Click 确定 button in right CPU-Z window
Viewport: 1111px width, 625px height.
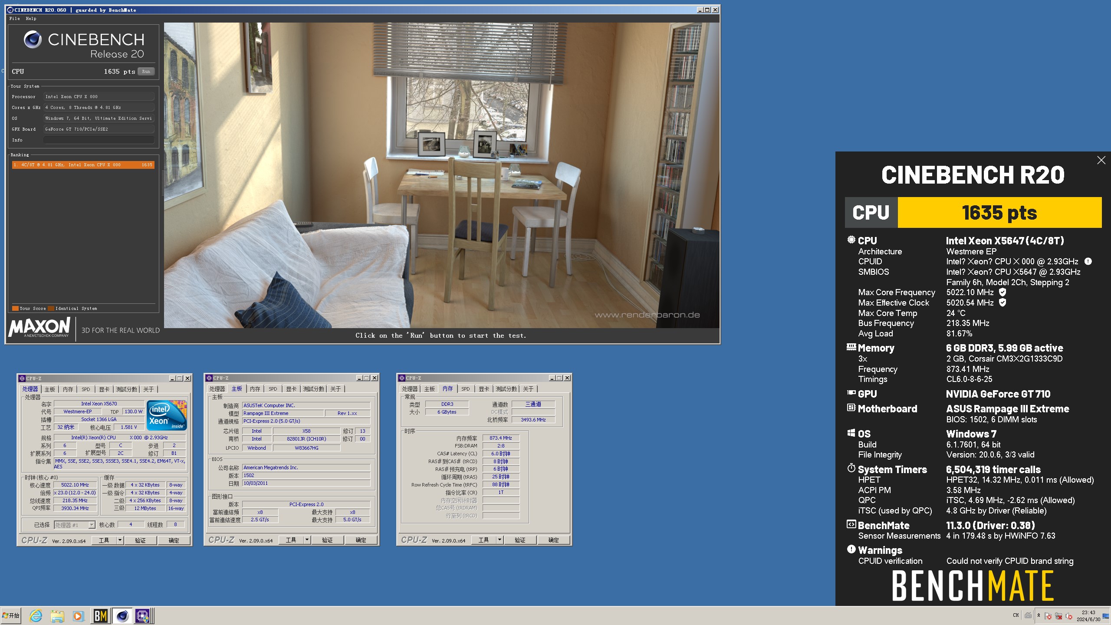(x=553, y=540)
